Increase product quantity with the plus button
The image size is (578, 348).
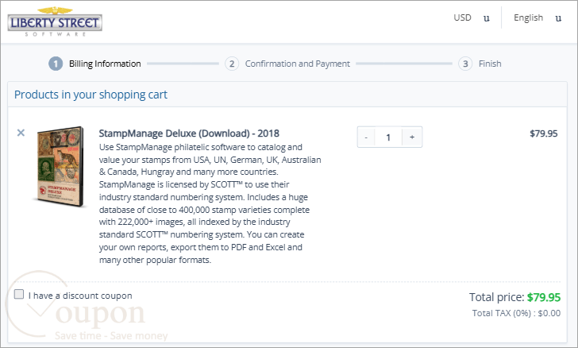412,137
